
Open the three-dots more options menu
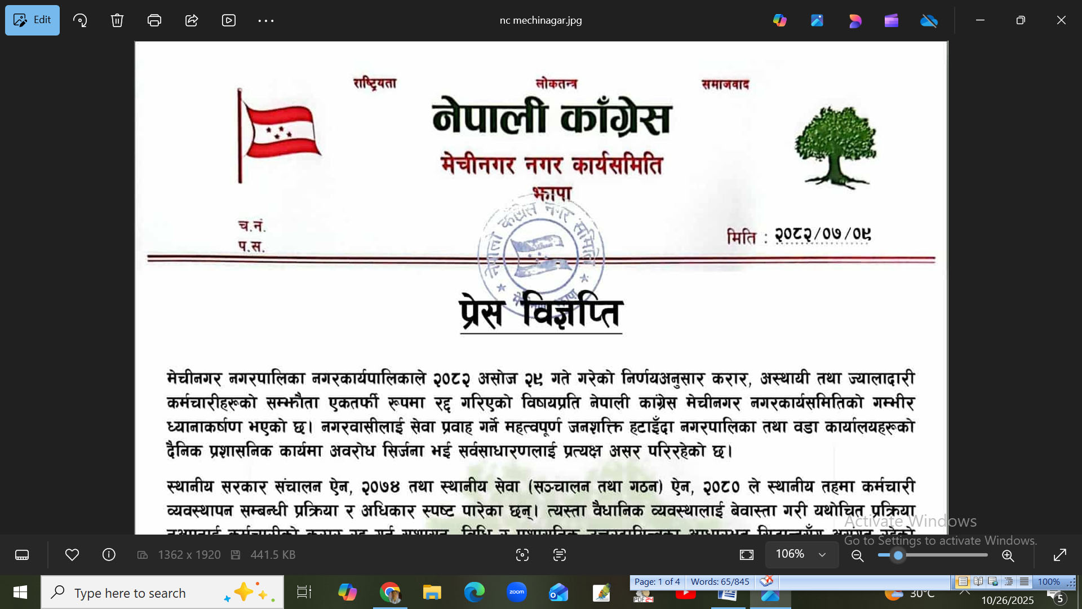(x=266, y=20)
